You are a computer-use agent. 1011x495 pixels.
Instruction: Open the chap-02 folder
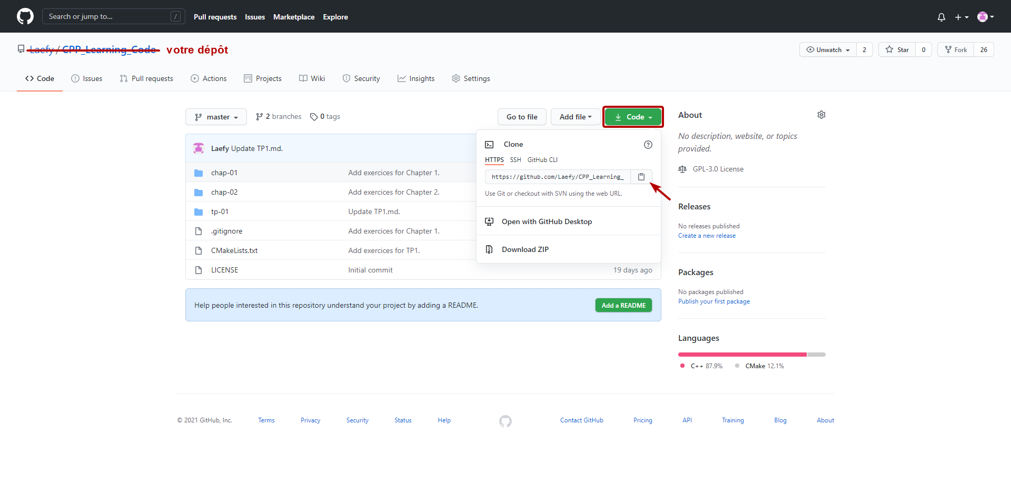(224, 192)
